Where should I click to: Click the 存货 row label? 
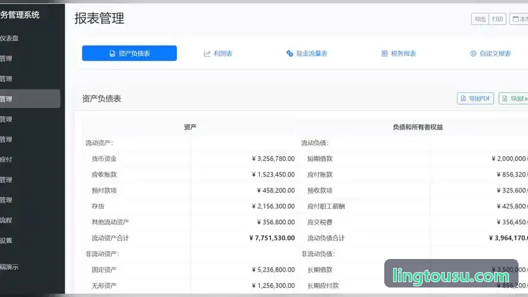pos(98,206)
